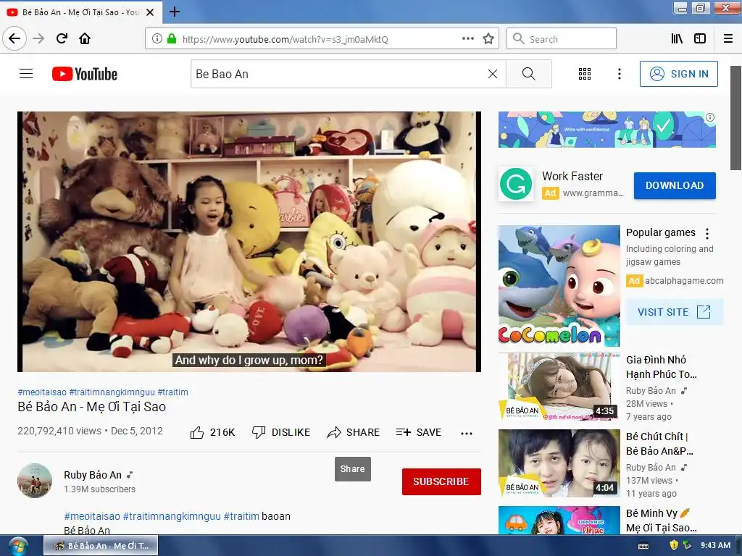742x556 pixels.
Task: Click the Work Faster ad title
Action: click(x=572, y=176)
